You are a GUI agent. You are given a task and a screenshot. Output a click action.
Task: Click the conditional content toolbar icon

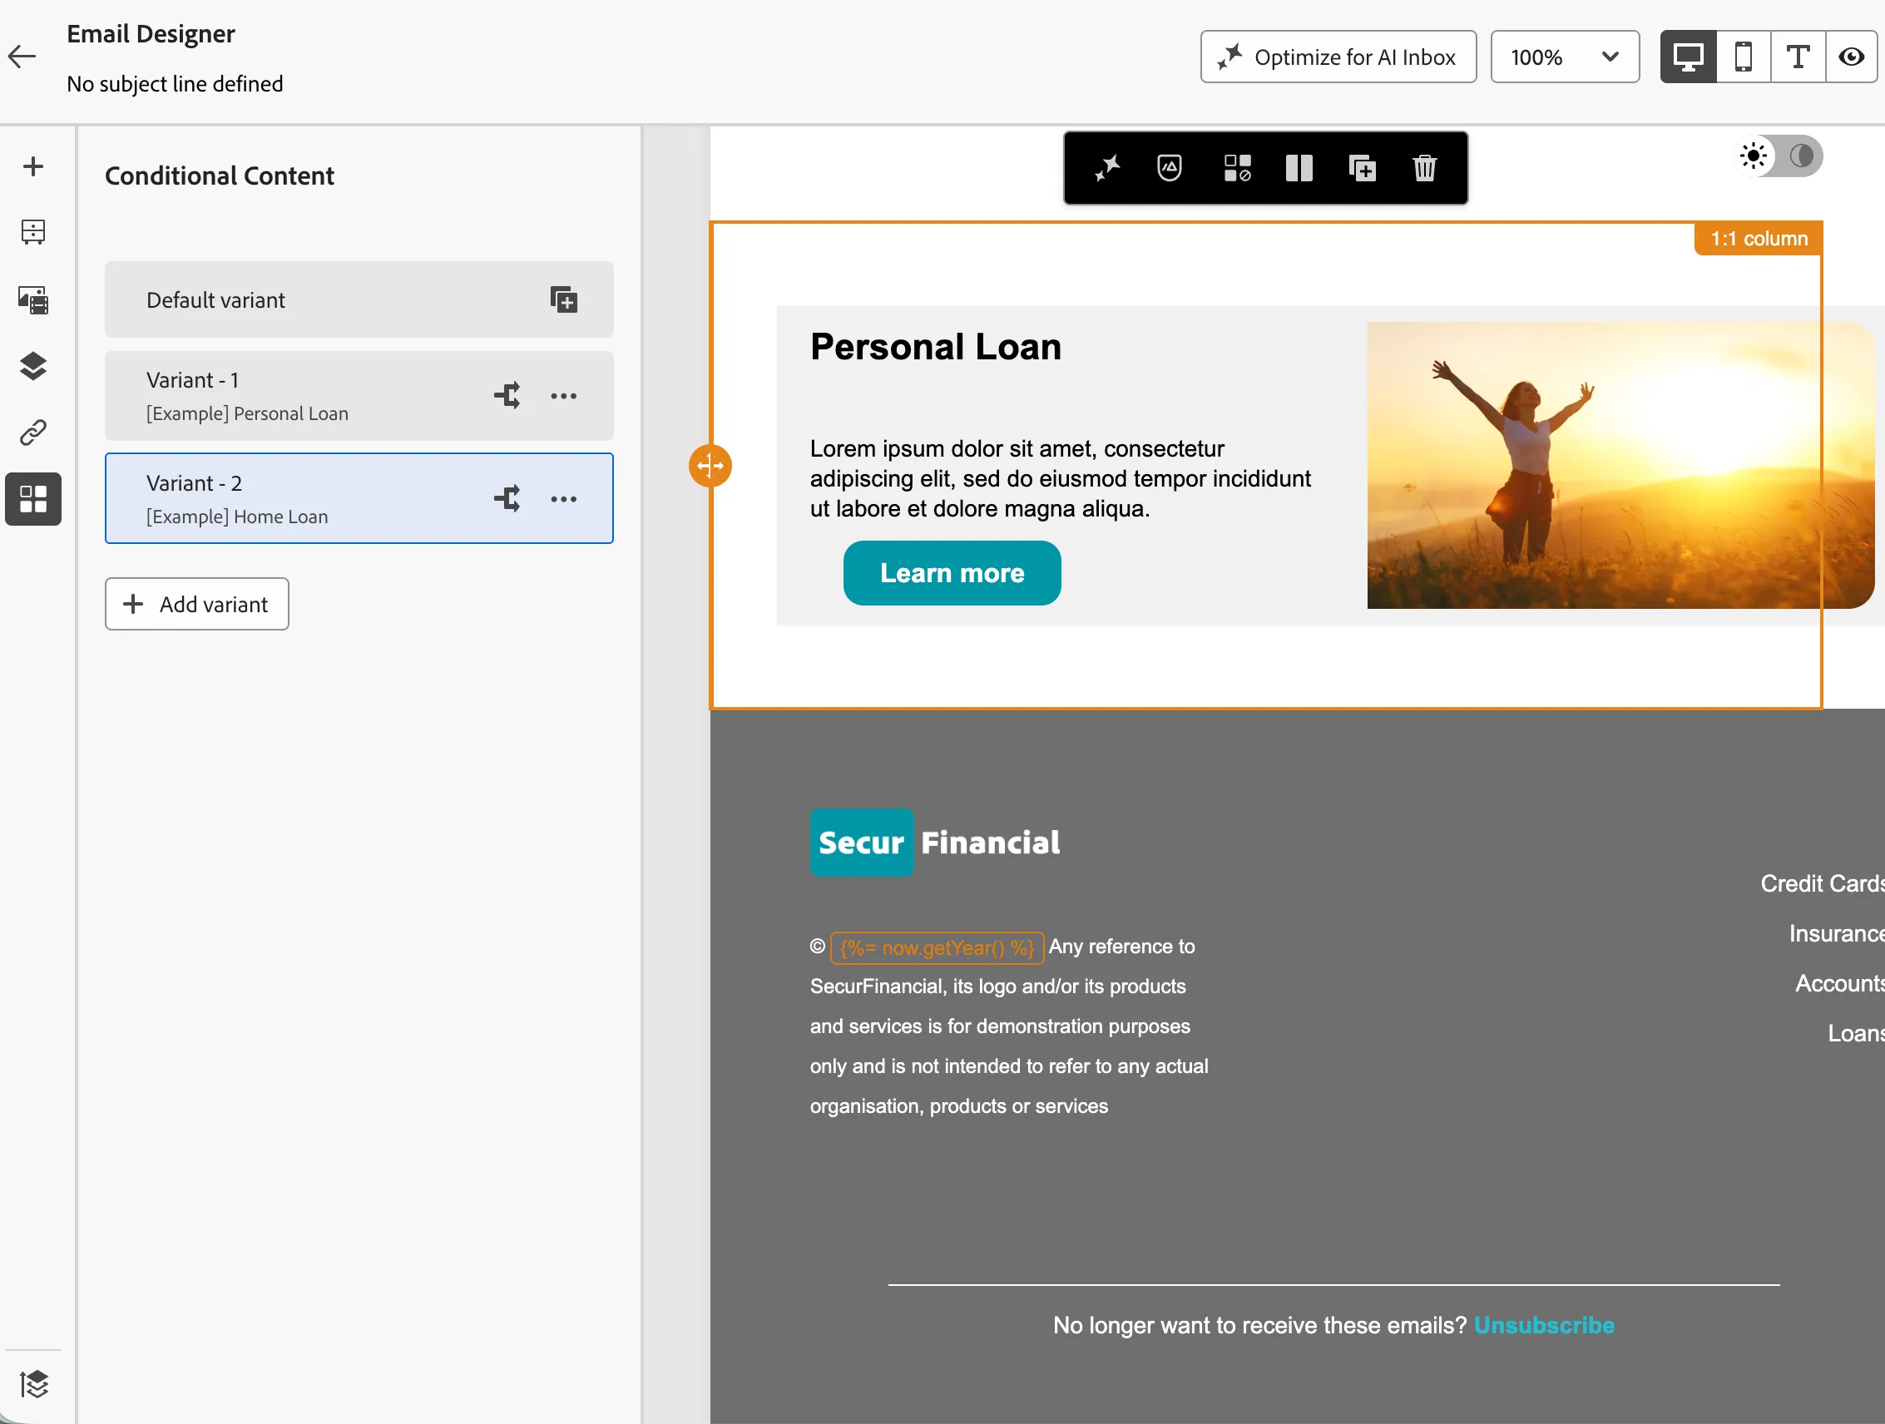coord(1236,168)
